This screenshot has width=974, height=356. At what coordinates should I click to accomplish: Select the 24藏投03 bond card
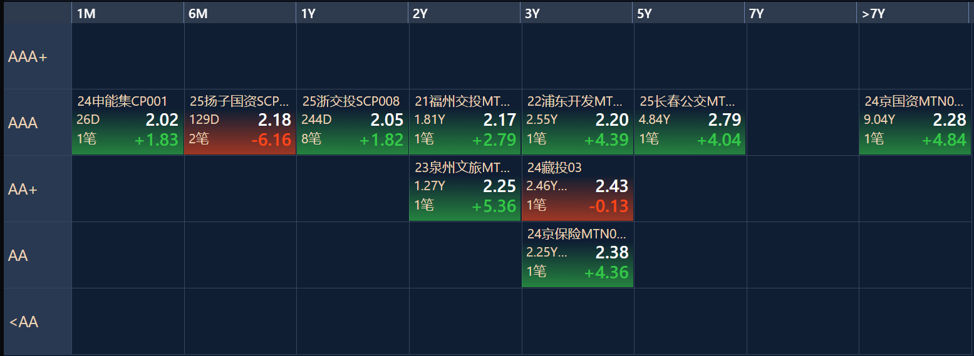click(577, 189)
